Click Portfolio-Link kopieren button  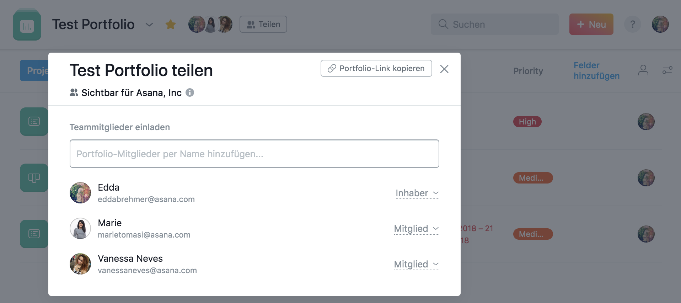pos(376,68)
